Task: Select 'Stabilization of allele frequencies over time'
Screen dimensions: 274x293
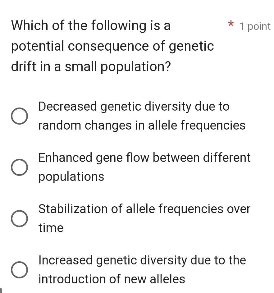Action: [20, 219]
